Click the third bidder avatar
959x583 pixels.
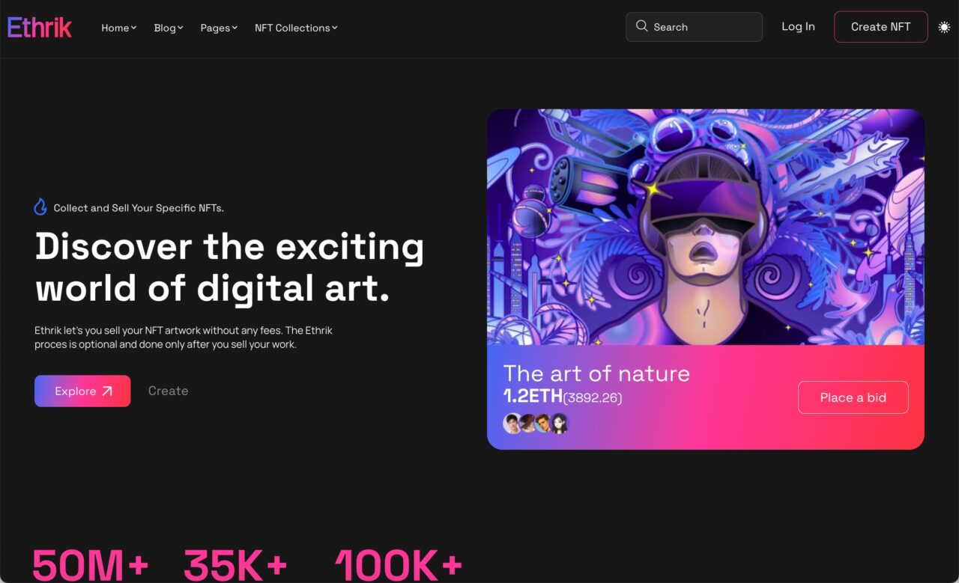[544, 424]
